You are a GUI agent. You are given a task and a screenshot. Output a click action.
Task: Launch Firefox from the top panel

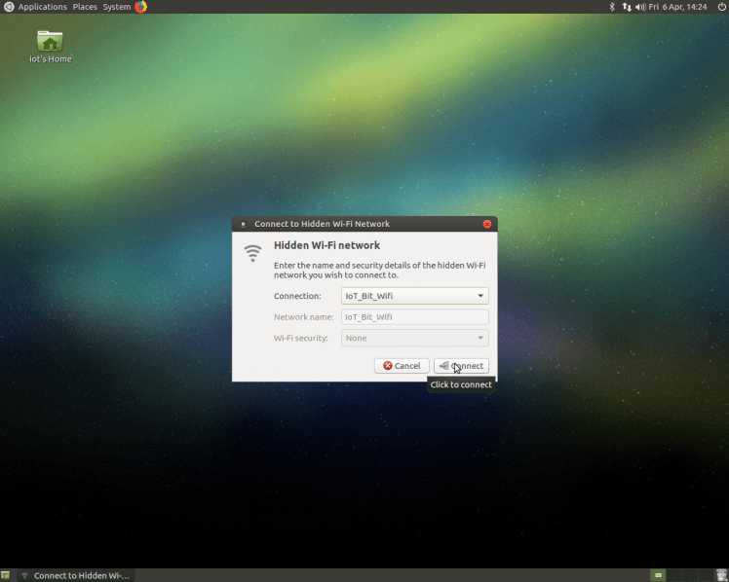140,7
